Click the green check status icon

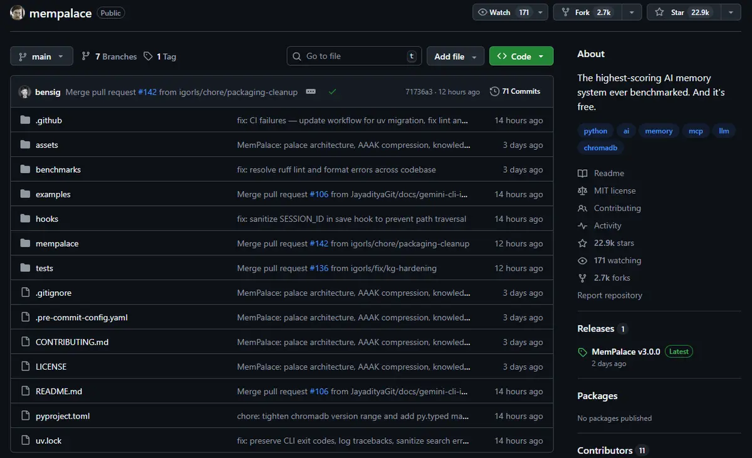(x=332, y=91)
